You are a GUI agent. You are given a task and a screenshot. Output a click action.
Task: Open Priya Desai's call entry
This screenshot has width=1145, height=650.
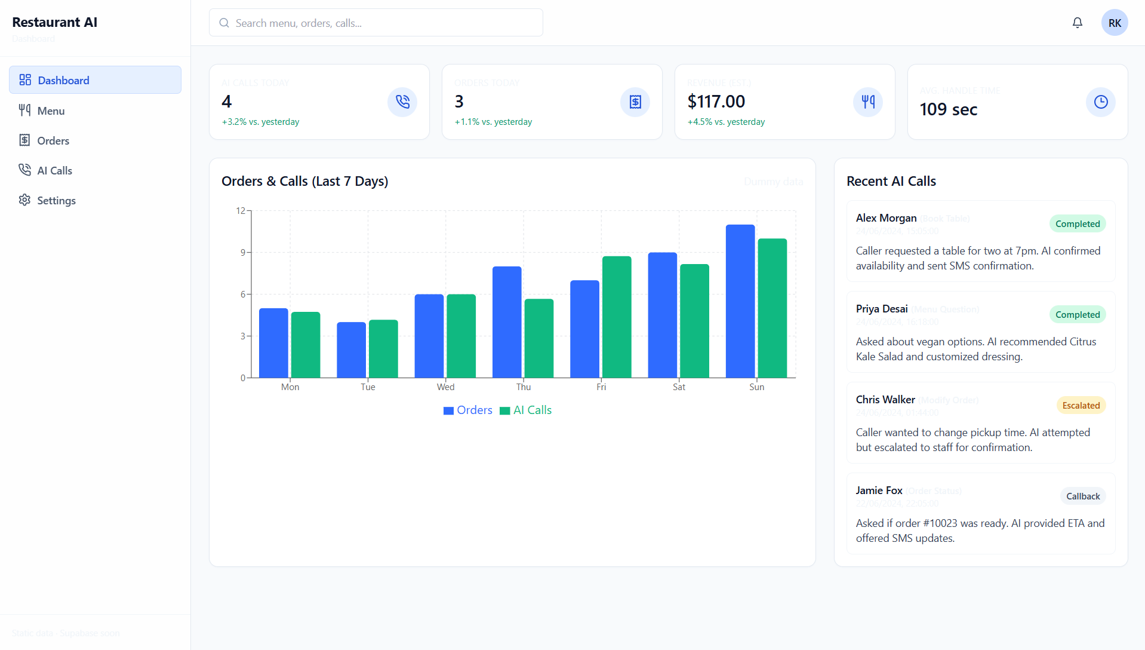pyautogui.click(x=979, y=332)
